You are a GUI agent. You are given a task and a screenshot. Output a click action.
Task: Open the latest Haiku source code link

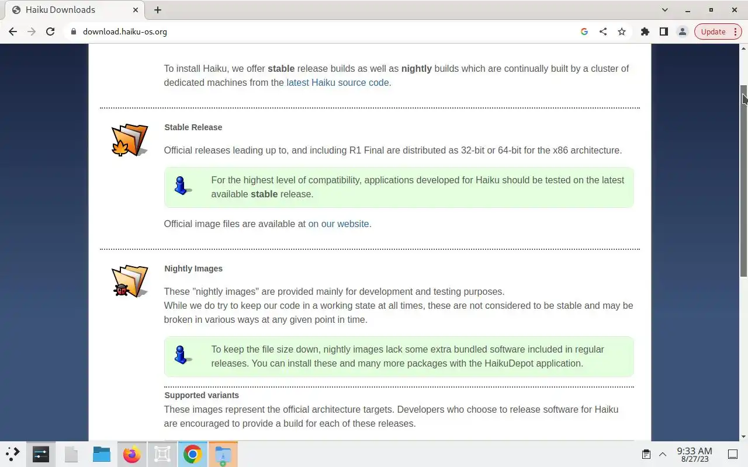(338, 83)
